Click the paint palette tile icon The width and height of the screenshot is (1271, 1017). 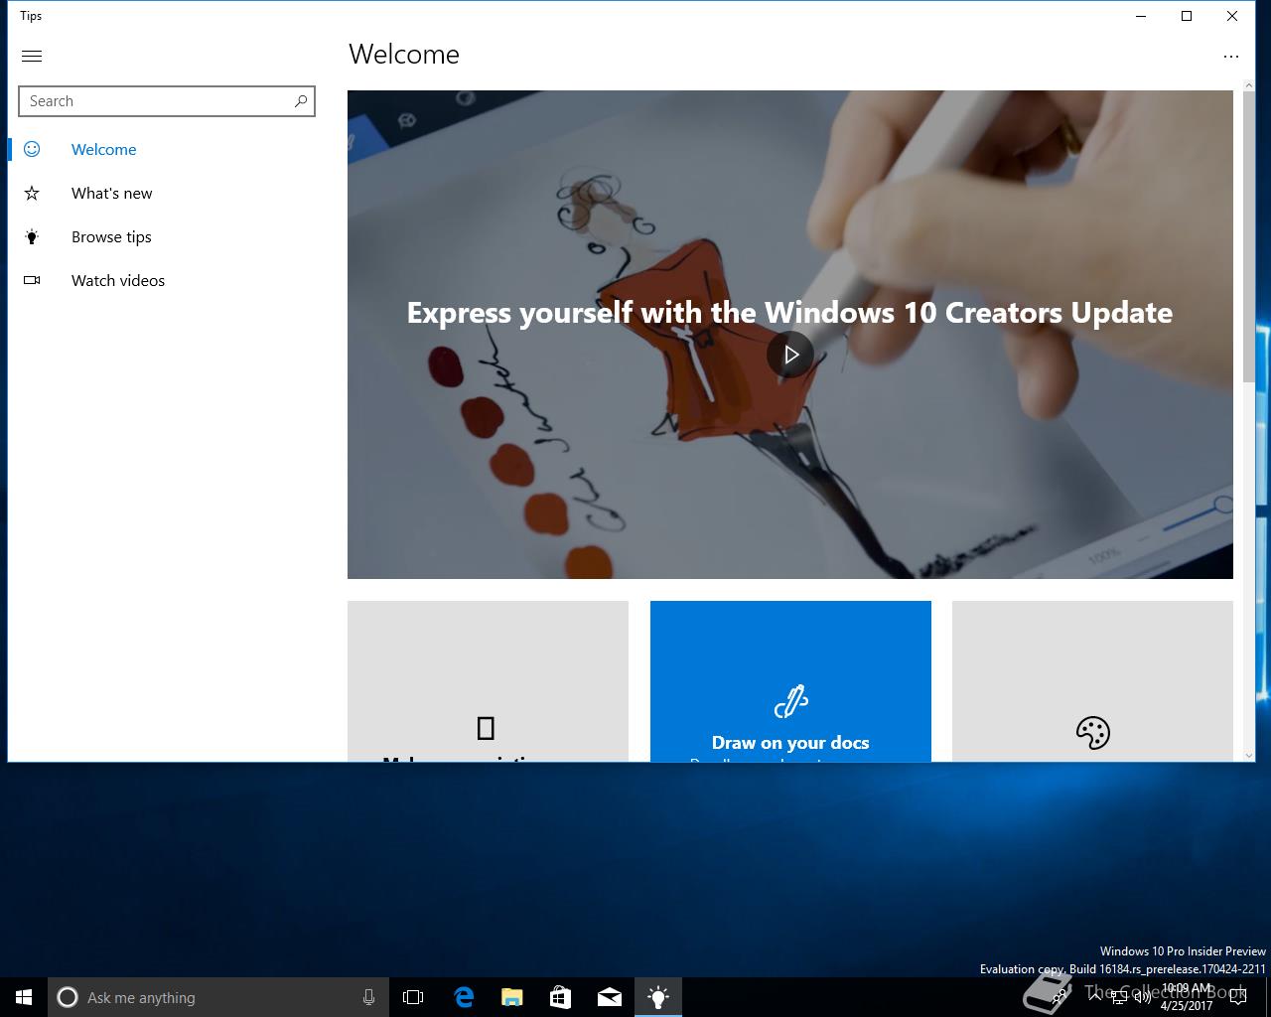[x=1092, y=733]
